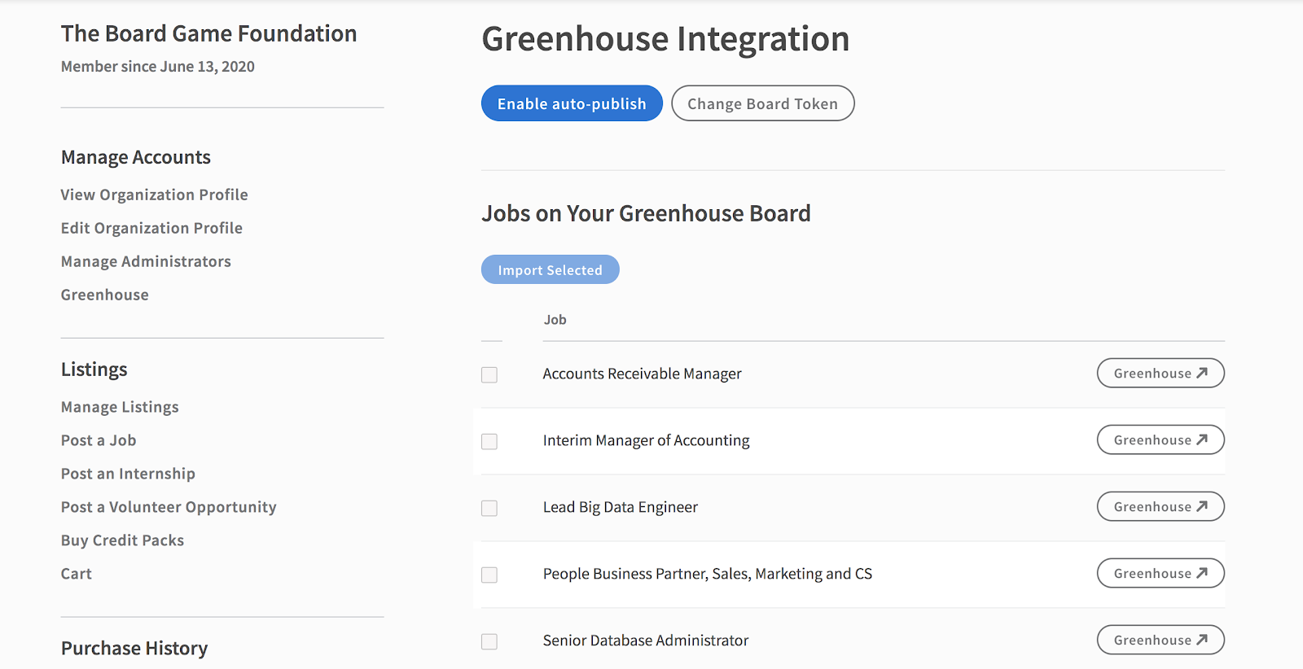This screenshot has height=669, width=1303.
Task: Open Manage Administrators page
Action: (146, 261)
